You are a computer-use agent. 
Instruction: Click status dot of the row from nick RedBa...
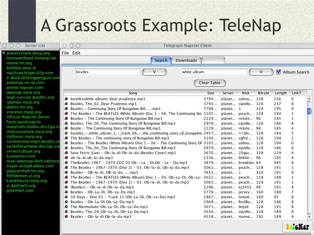[x=66, y=202]
